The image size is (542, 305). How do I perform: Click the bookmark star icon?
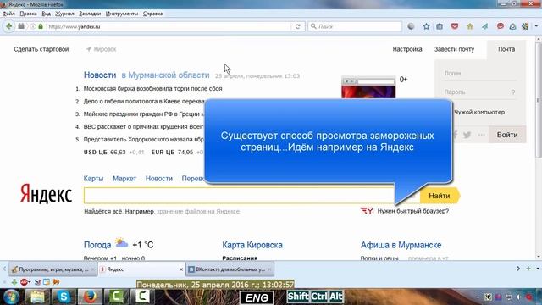pyautogui.click(x=426, y=26)
